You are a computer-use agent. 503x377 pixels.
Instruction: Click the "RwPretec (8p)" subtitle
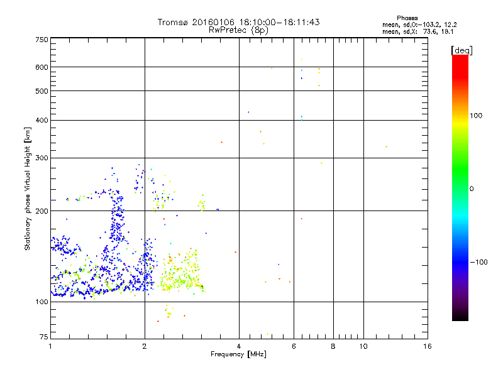(238, 30)
